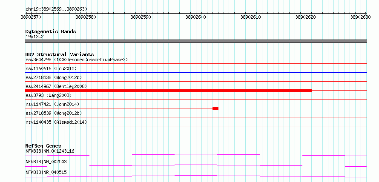Screen dimensions: 379x182
Task: Click the thick red esv2414967 variant bar
Action: coord(169,91)
